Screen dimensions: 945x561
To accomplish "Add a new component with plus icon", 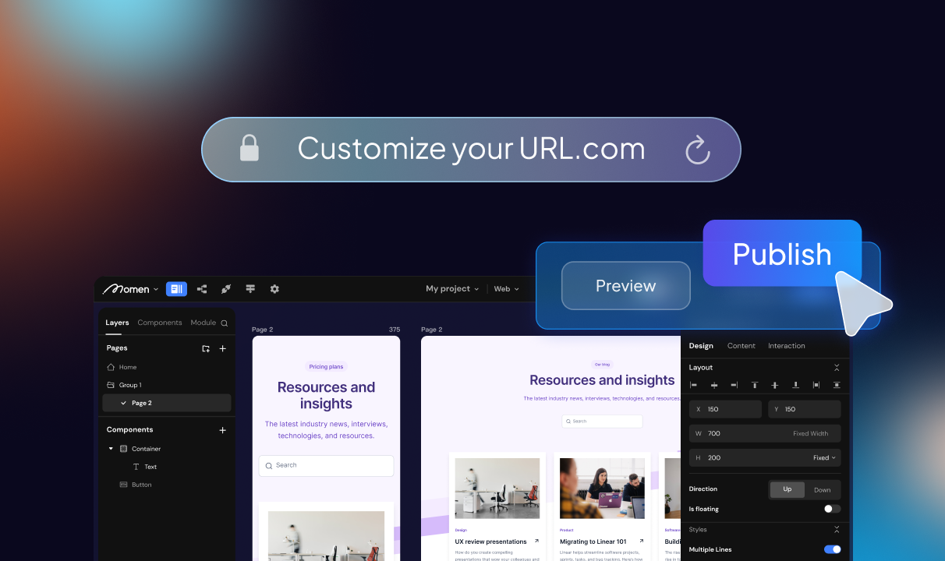I will pos(222,430).
